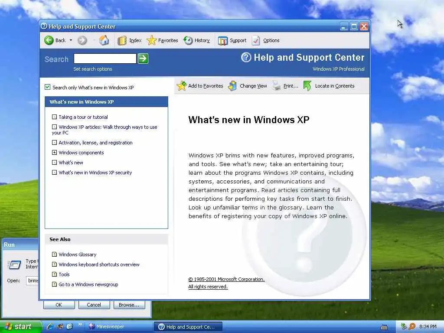Click the greyed-out Forward arrow icon
This screenshot has width=444, height=333.
click(x=82, y=40)
